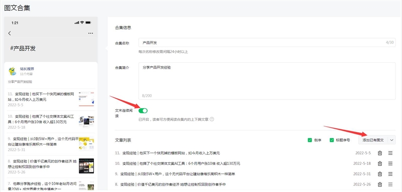
Task: Open article 10 title in phone preview
Action: click(41, 119)
